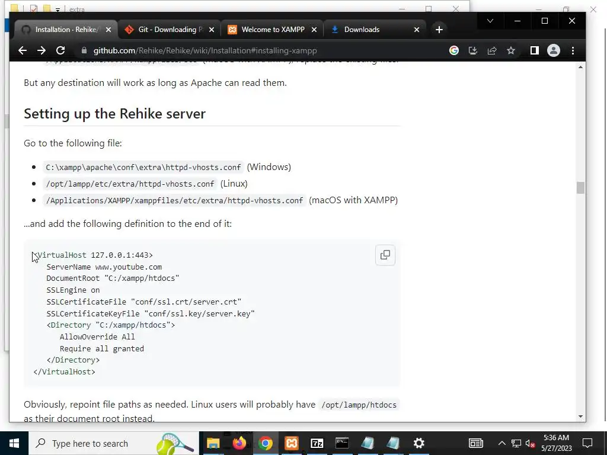Close the Installation Rehike tab
The image size is (607, 455).
pos(108,30)
